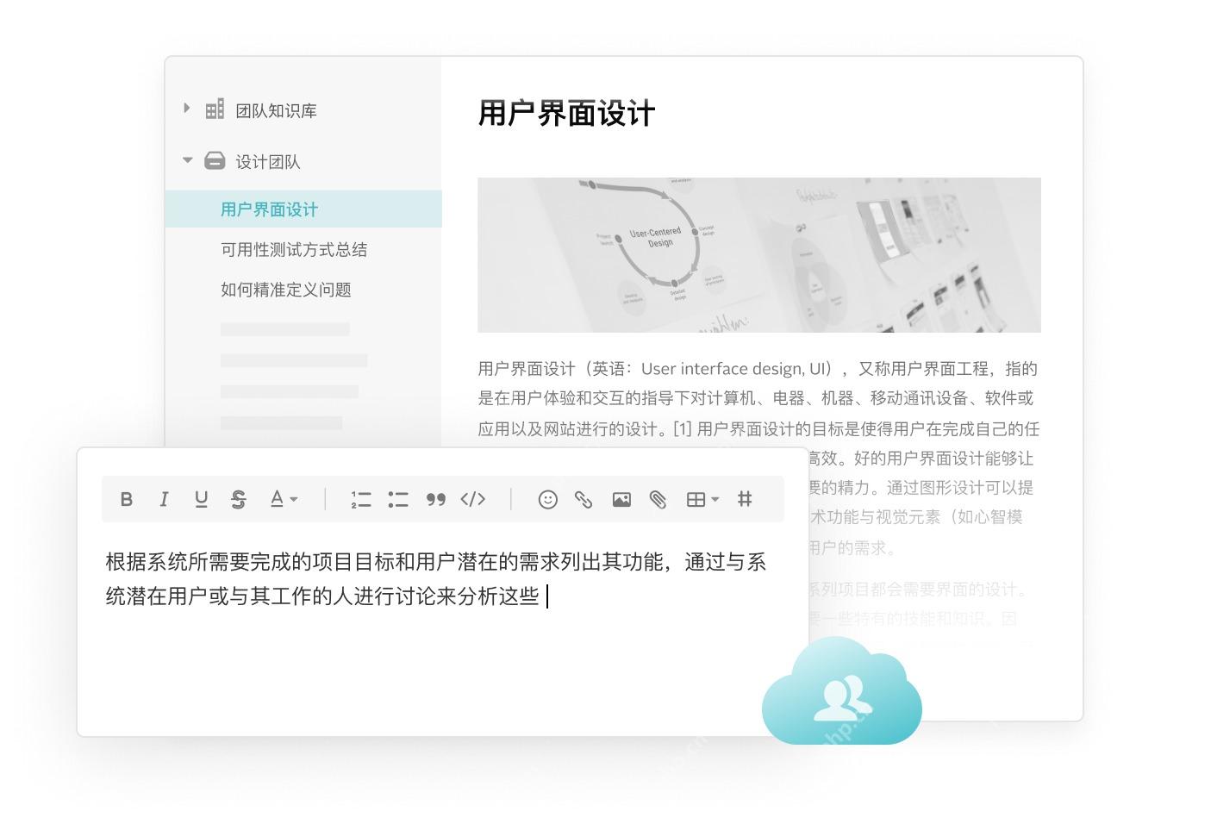
Task: Expand the 团队知识库 tree node
Action: [187, 109]
